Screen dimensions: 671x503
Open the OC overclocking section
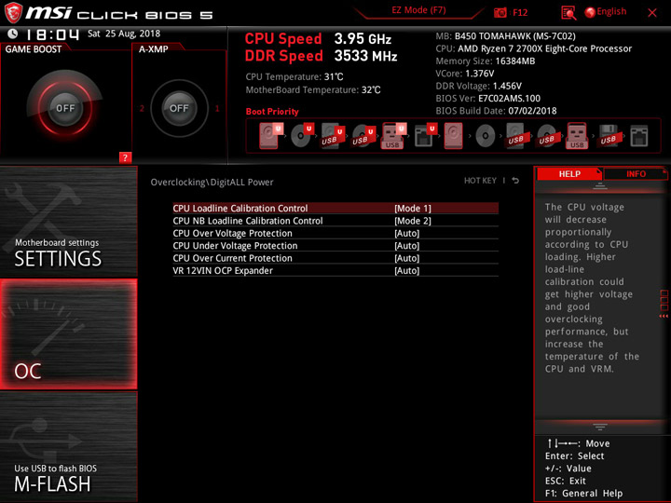(x=68, y=334)
